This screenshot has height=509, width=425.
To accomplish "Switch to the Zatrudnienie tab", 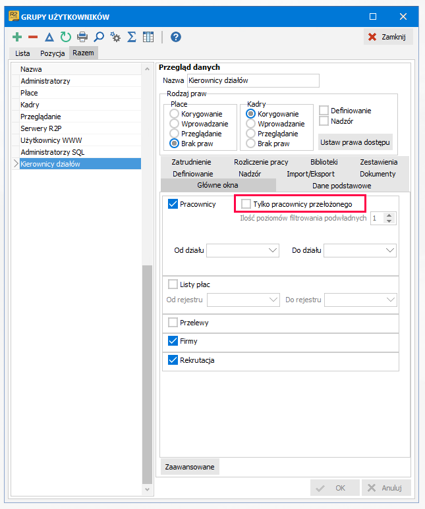I will (x=191, y=162).
